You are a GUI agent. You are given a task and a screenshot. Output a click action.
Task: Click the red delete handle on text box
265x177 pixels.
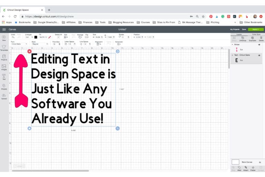[29, 51]
